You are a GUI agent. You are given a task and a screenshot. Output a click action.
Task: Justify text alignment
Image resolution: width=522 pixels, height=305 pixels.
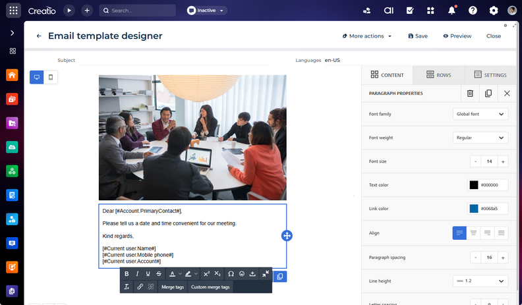pyautogui.click(x=502, y=233)
